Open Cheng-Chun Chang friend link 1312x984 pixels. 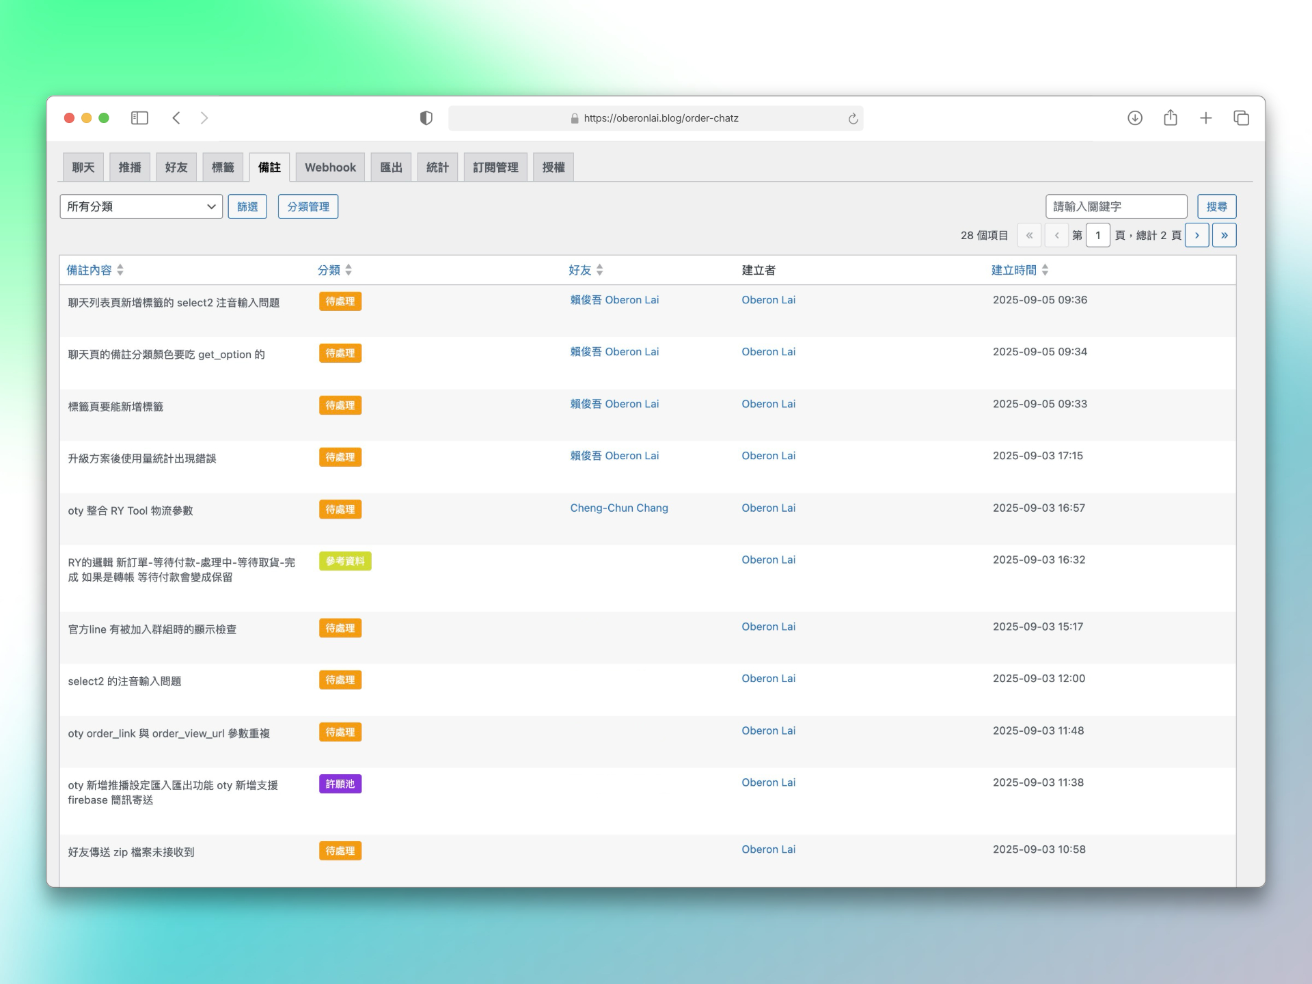tap(619, 508)
